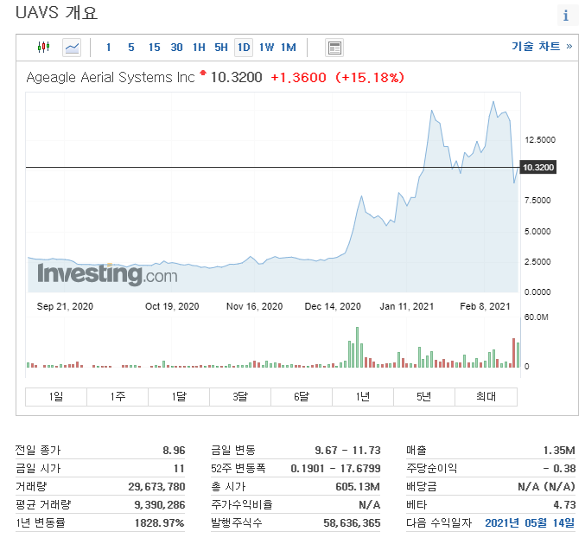Set chart interval to 30 minutes
The image size is (585, 538).
click(176, 48)
